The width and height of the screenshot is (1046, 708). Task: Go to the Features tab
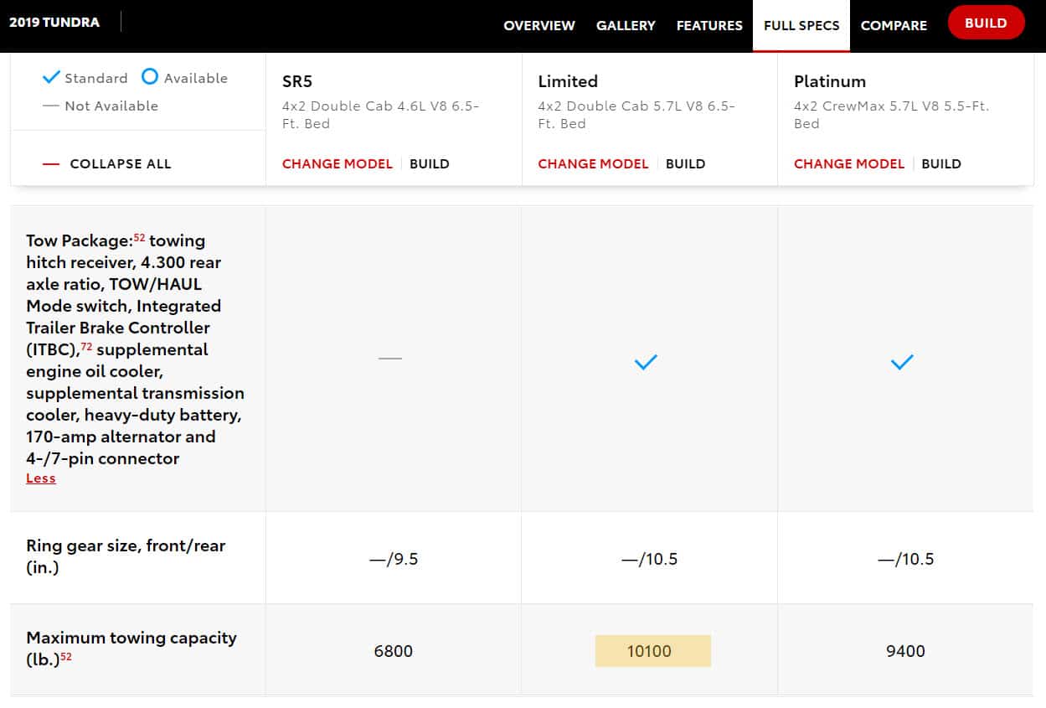coord(709,25)
